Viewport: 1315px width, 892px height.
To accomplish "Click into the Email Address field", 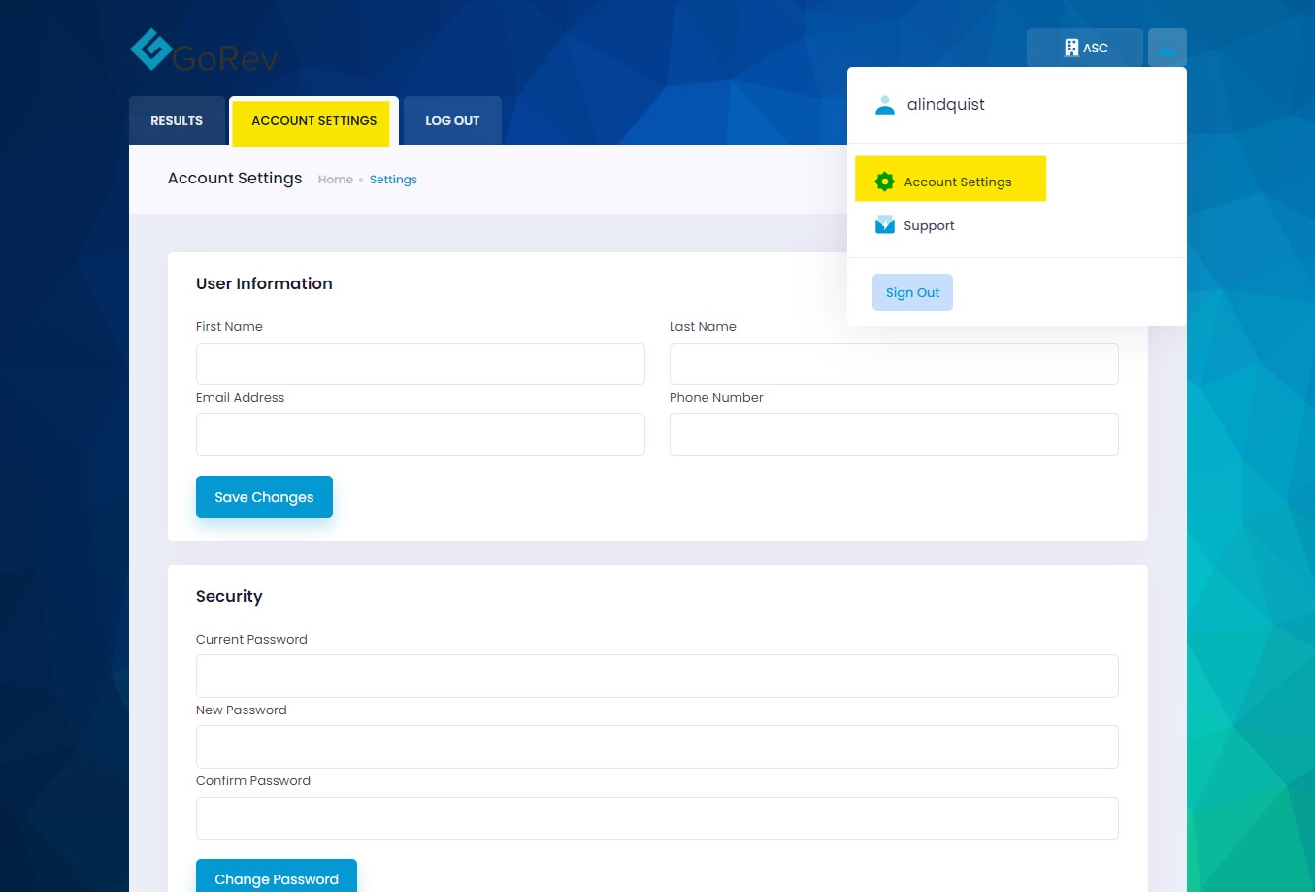I will [x=420, y=435].
